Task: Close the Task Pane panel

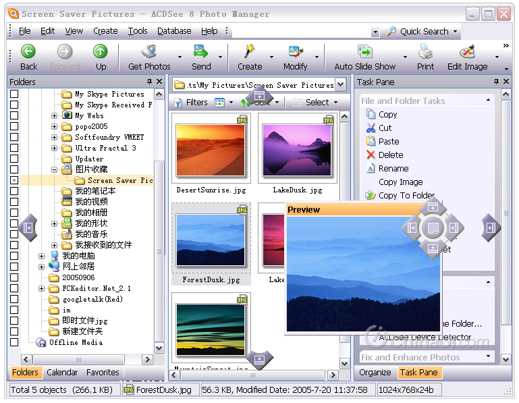Action: coord(506,81)
